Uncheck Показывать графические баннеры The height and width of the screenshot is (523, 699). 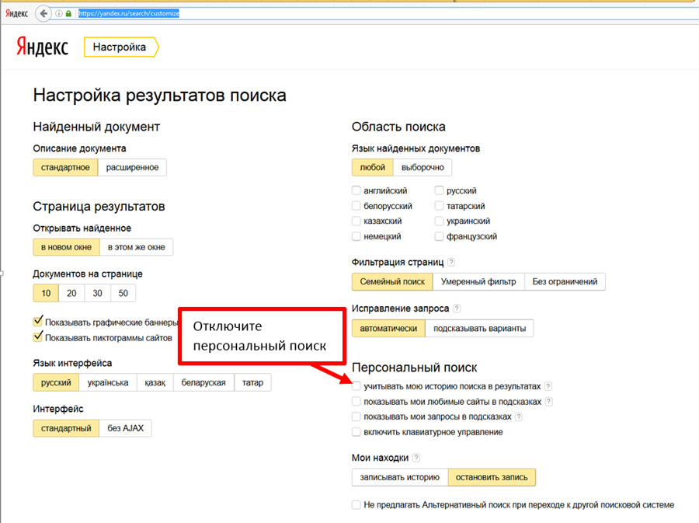tap(38, 321)
